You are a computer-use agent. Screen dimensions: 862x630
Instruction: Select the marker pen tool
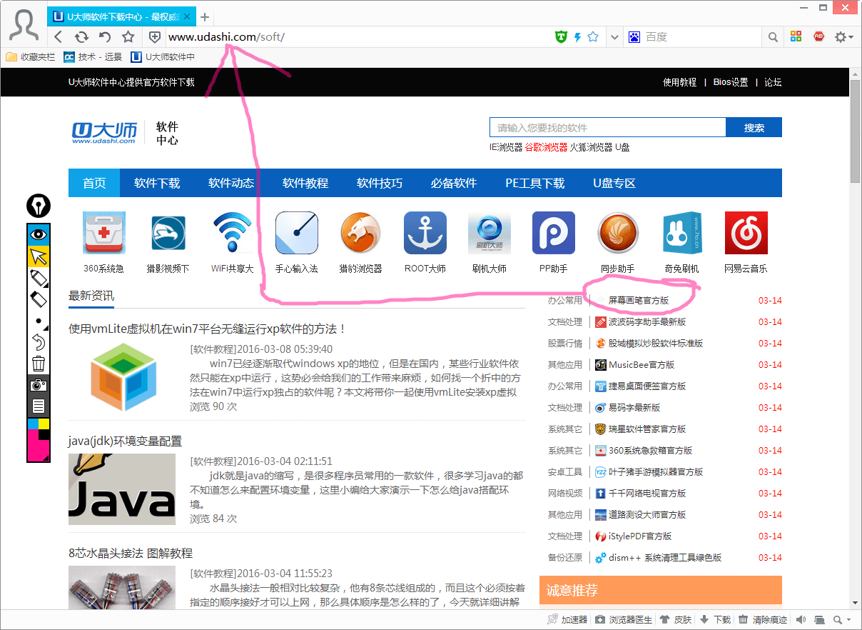pyautogui.click(x=39, y=278)
